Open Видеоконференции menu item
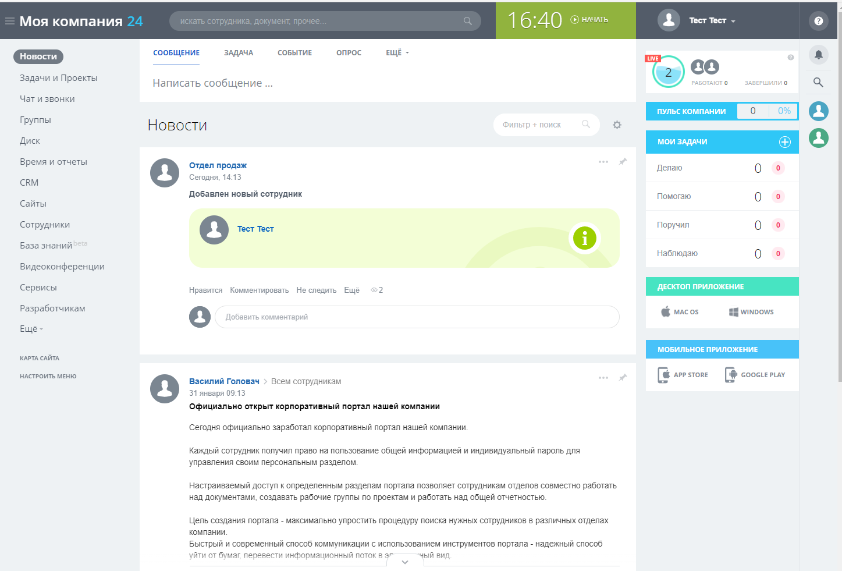This screenshot has width=842, height=571. [62, 267]
